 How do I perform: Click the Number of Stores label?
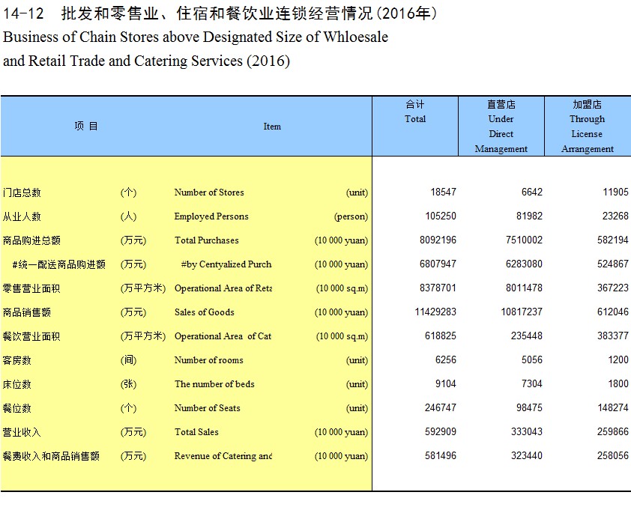tap(209, 192)
